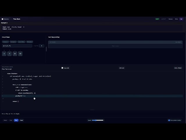Click the Hash Map (prevMap) heading
186x140 pixels.
(54, 37)
